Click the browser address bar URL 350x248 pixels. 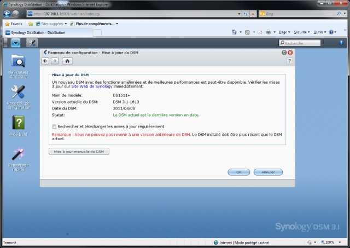click(132, 14)
